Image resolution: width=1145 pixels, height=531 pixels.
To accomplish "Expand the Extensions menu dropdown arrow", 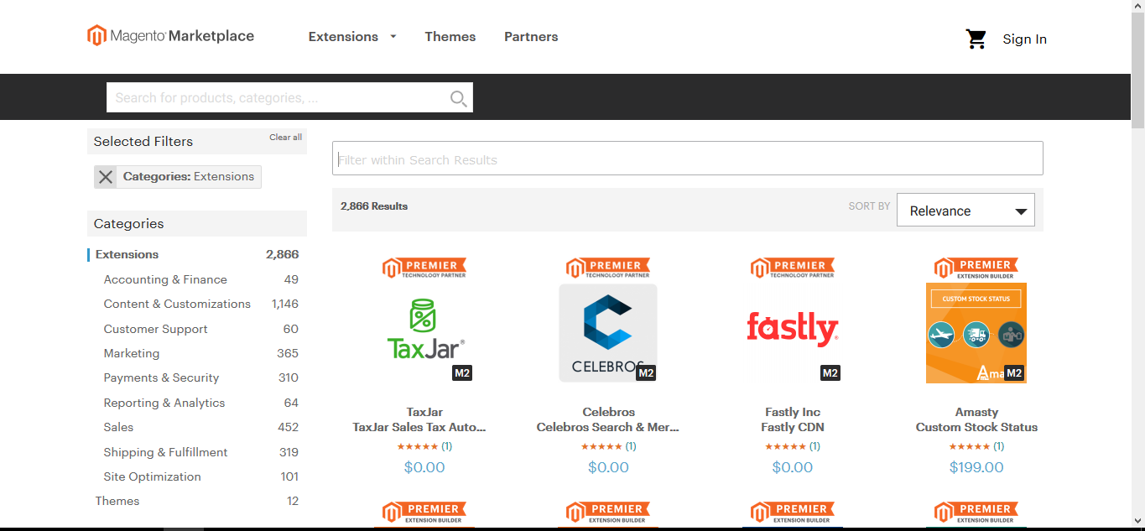I will click(393, 37).
